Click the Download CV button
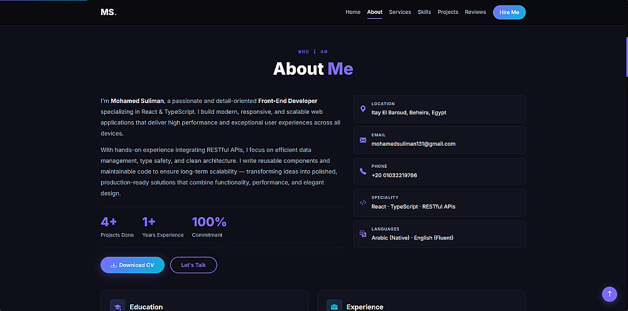Image resolution: width=628 pixels, height=311 pixels. click(x=133, y=265)
